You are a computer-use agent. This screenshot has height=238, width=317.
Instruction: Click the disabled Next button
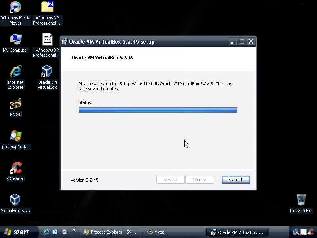point(200,180)
